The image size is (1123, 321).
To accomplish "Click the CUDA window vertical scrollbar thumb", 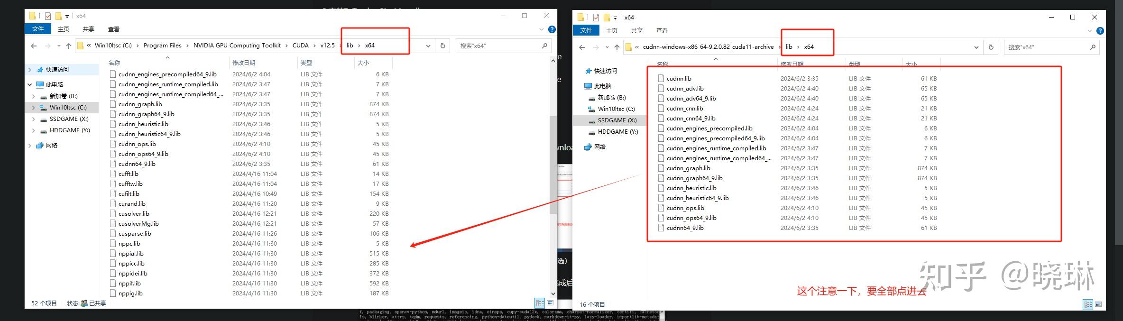I will 553,165.
